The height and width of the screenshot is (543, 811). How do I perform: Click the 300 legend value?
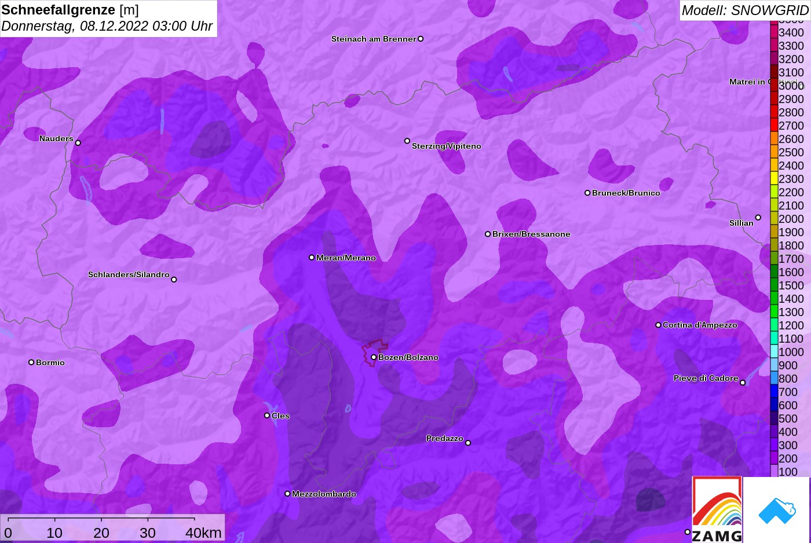788,445
